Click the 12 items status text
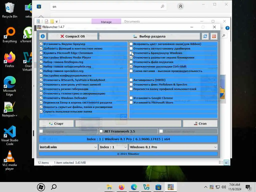The image size is (256, 192). coord(43,162)
